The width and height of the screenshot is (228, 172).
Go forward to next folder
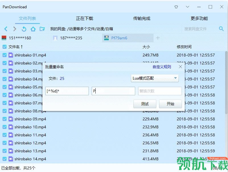(x=15, y=29)
